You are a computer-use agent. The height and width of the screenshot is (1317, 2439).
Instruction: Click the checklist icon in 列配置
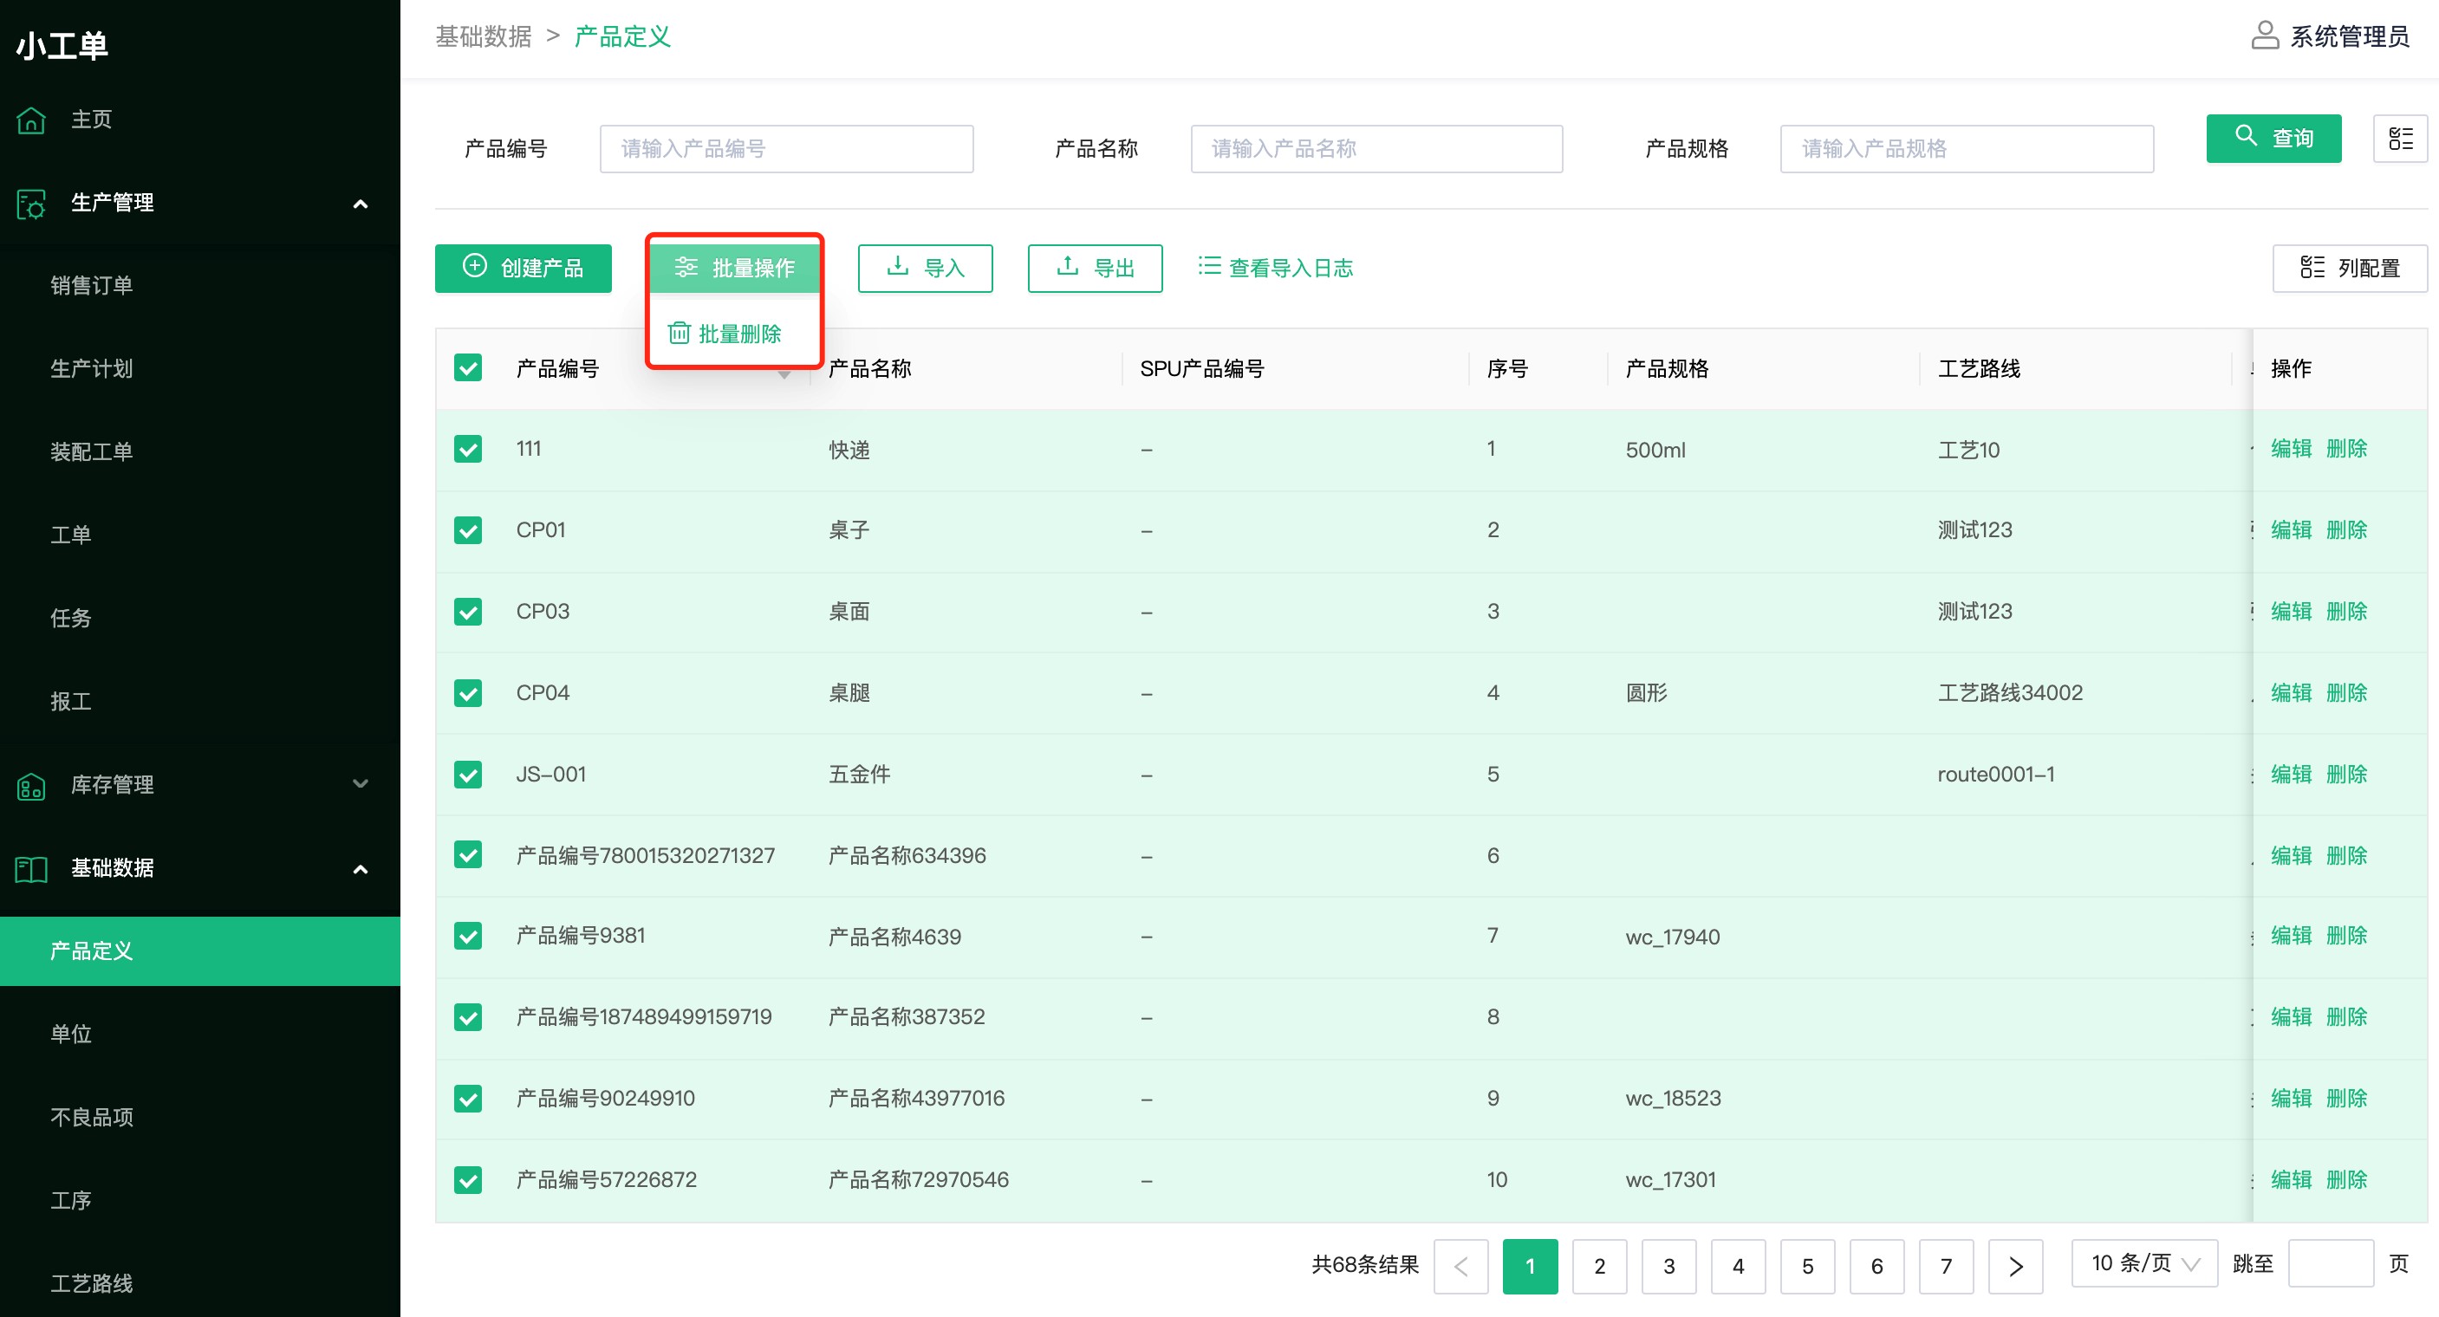point(2312,267)
